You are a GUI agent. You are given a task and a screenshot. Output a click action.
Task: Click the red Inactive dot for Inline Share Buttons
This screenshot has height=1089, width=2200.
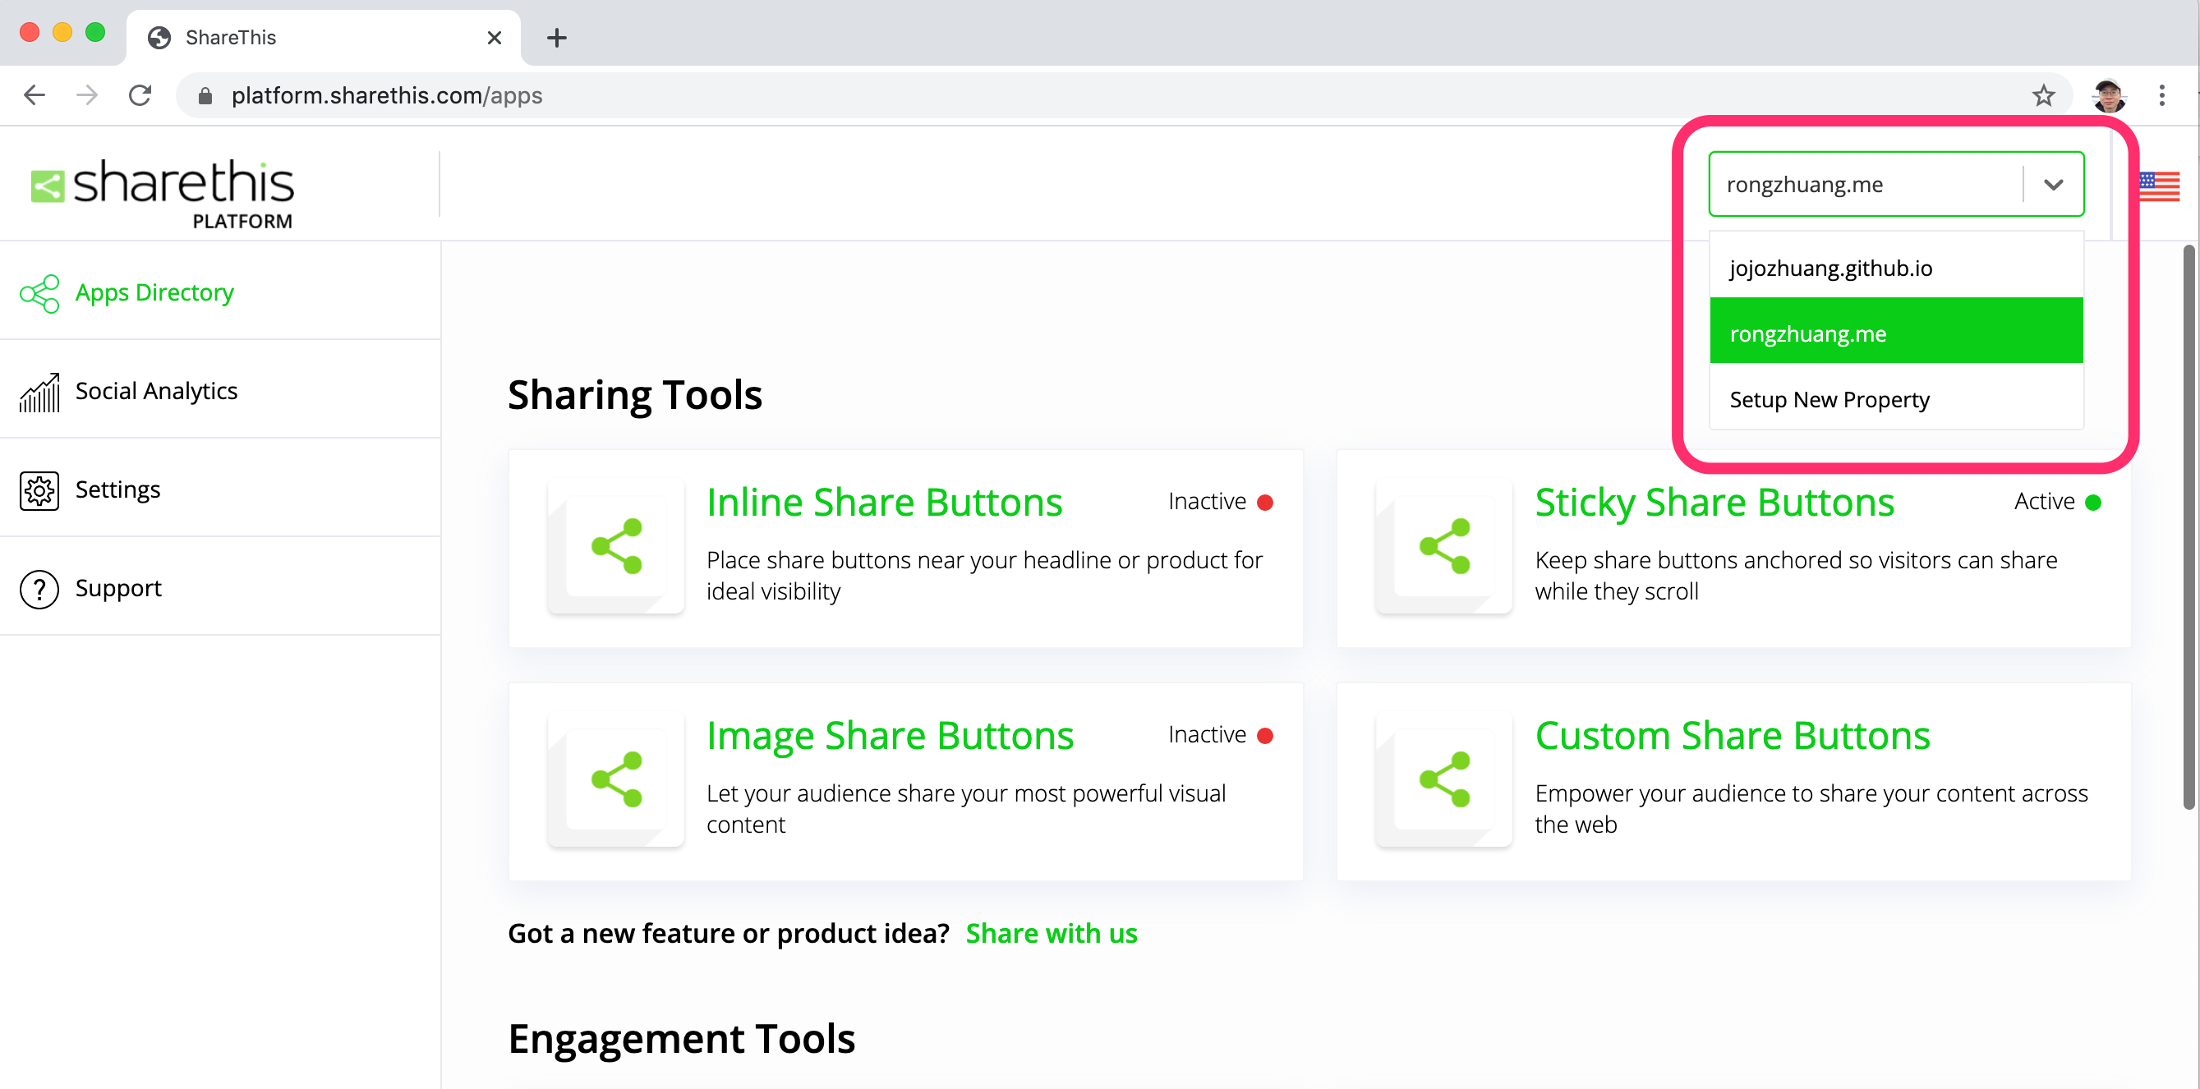[x=1266, y=503]
